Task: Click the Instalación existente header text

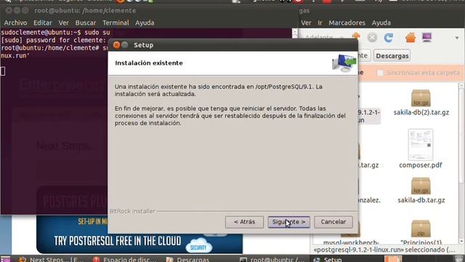Action: [x=149, y=63]
